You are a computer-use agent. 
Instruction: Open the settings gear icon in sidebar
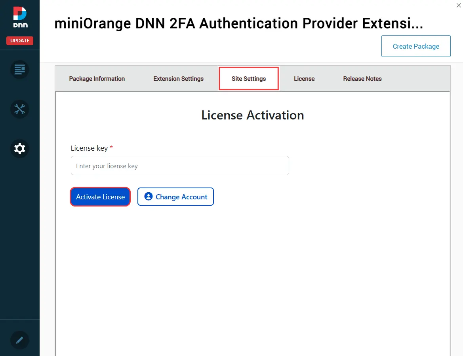[x=19, y=149]
